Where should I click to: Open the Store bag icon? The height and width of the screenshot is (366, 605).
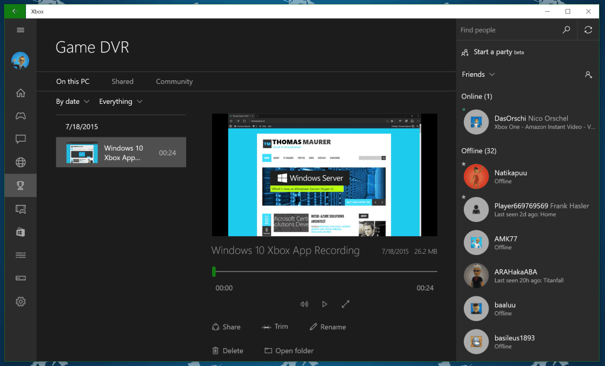click(21, 232)
